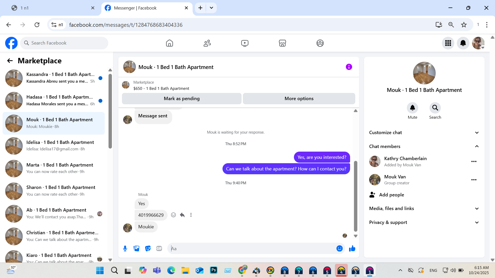The width and height of the screenshot is (495, 278).
Task: Open File Explorer from the taskbar
Action: coord(185,270)
